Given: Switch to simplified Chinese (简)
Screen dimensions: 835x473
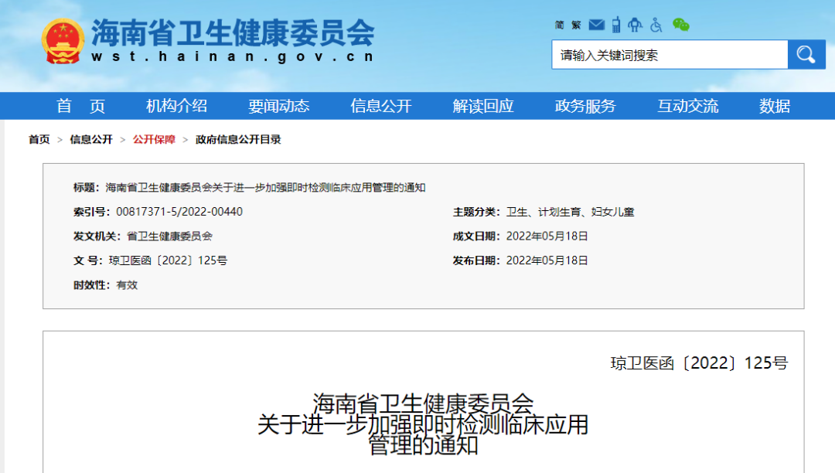Looking at the screenshot, I should [559, 26].
